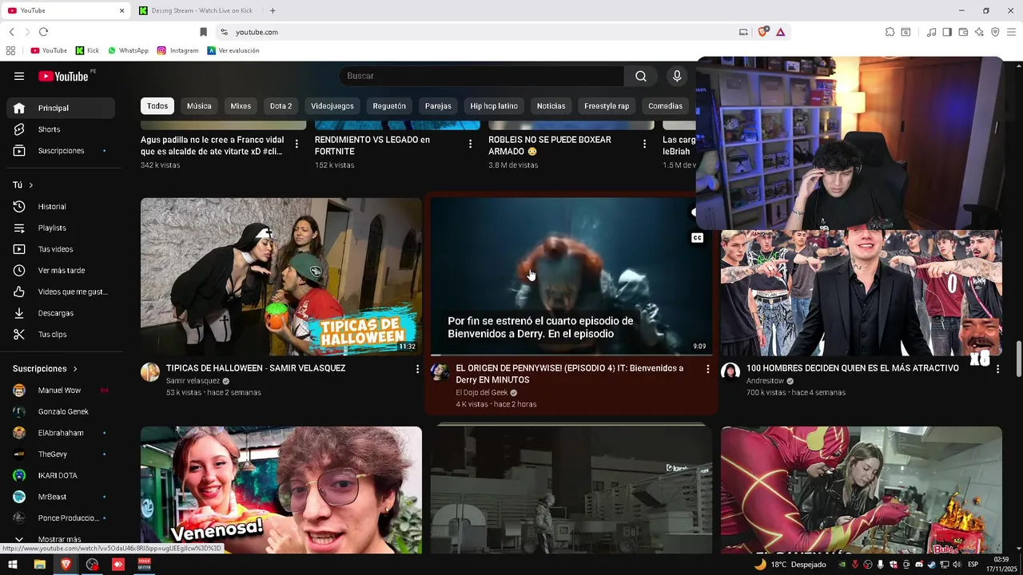
Task: Open browser main hamburger menu
Action: [1011, 32]
